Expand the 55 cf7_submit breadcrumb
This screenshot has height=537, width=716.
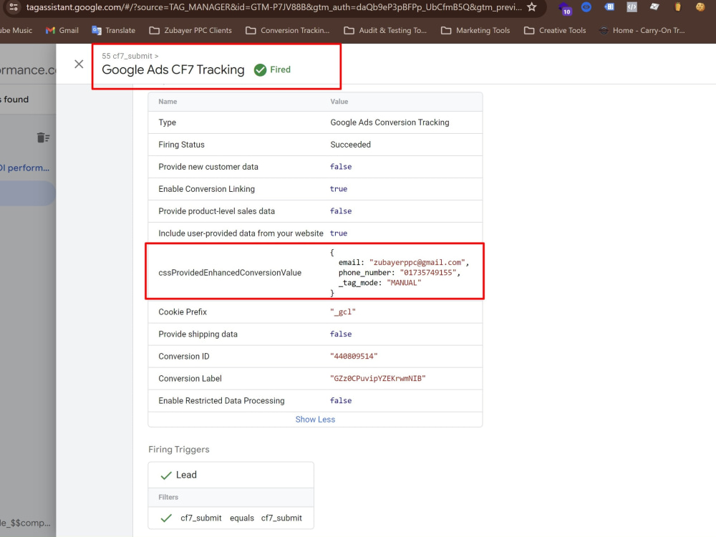point(127,55)
